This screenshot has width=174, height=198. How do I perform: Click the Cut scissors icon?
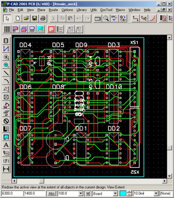pyautogui.click(x=54, y=18)
